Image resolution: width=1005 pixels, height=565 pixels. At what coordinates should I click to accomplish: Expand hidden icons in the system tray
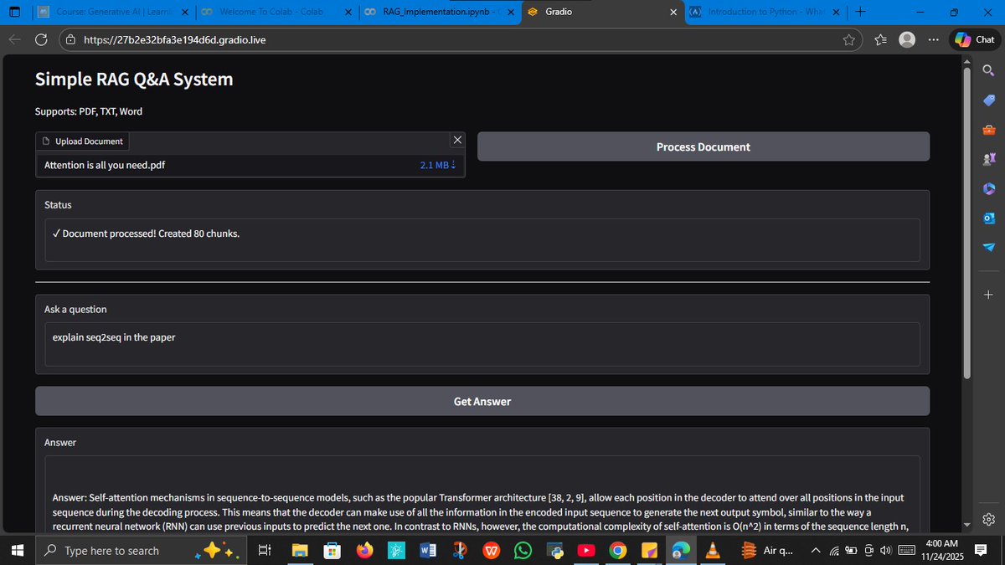click(x=815, y=550)
